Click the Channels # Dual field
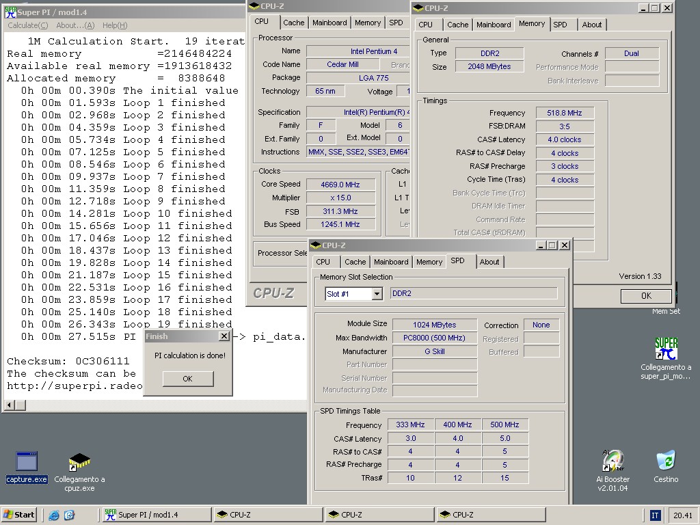700x525 pixels. [632, 53]
